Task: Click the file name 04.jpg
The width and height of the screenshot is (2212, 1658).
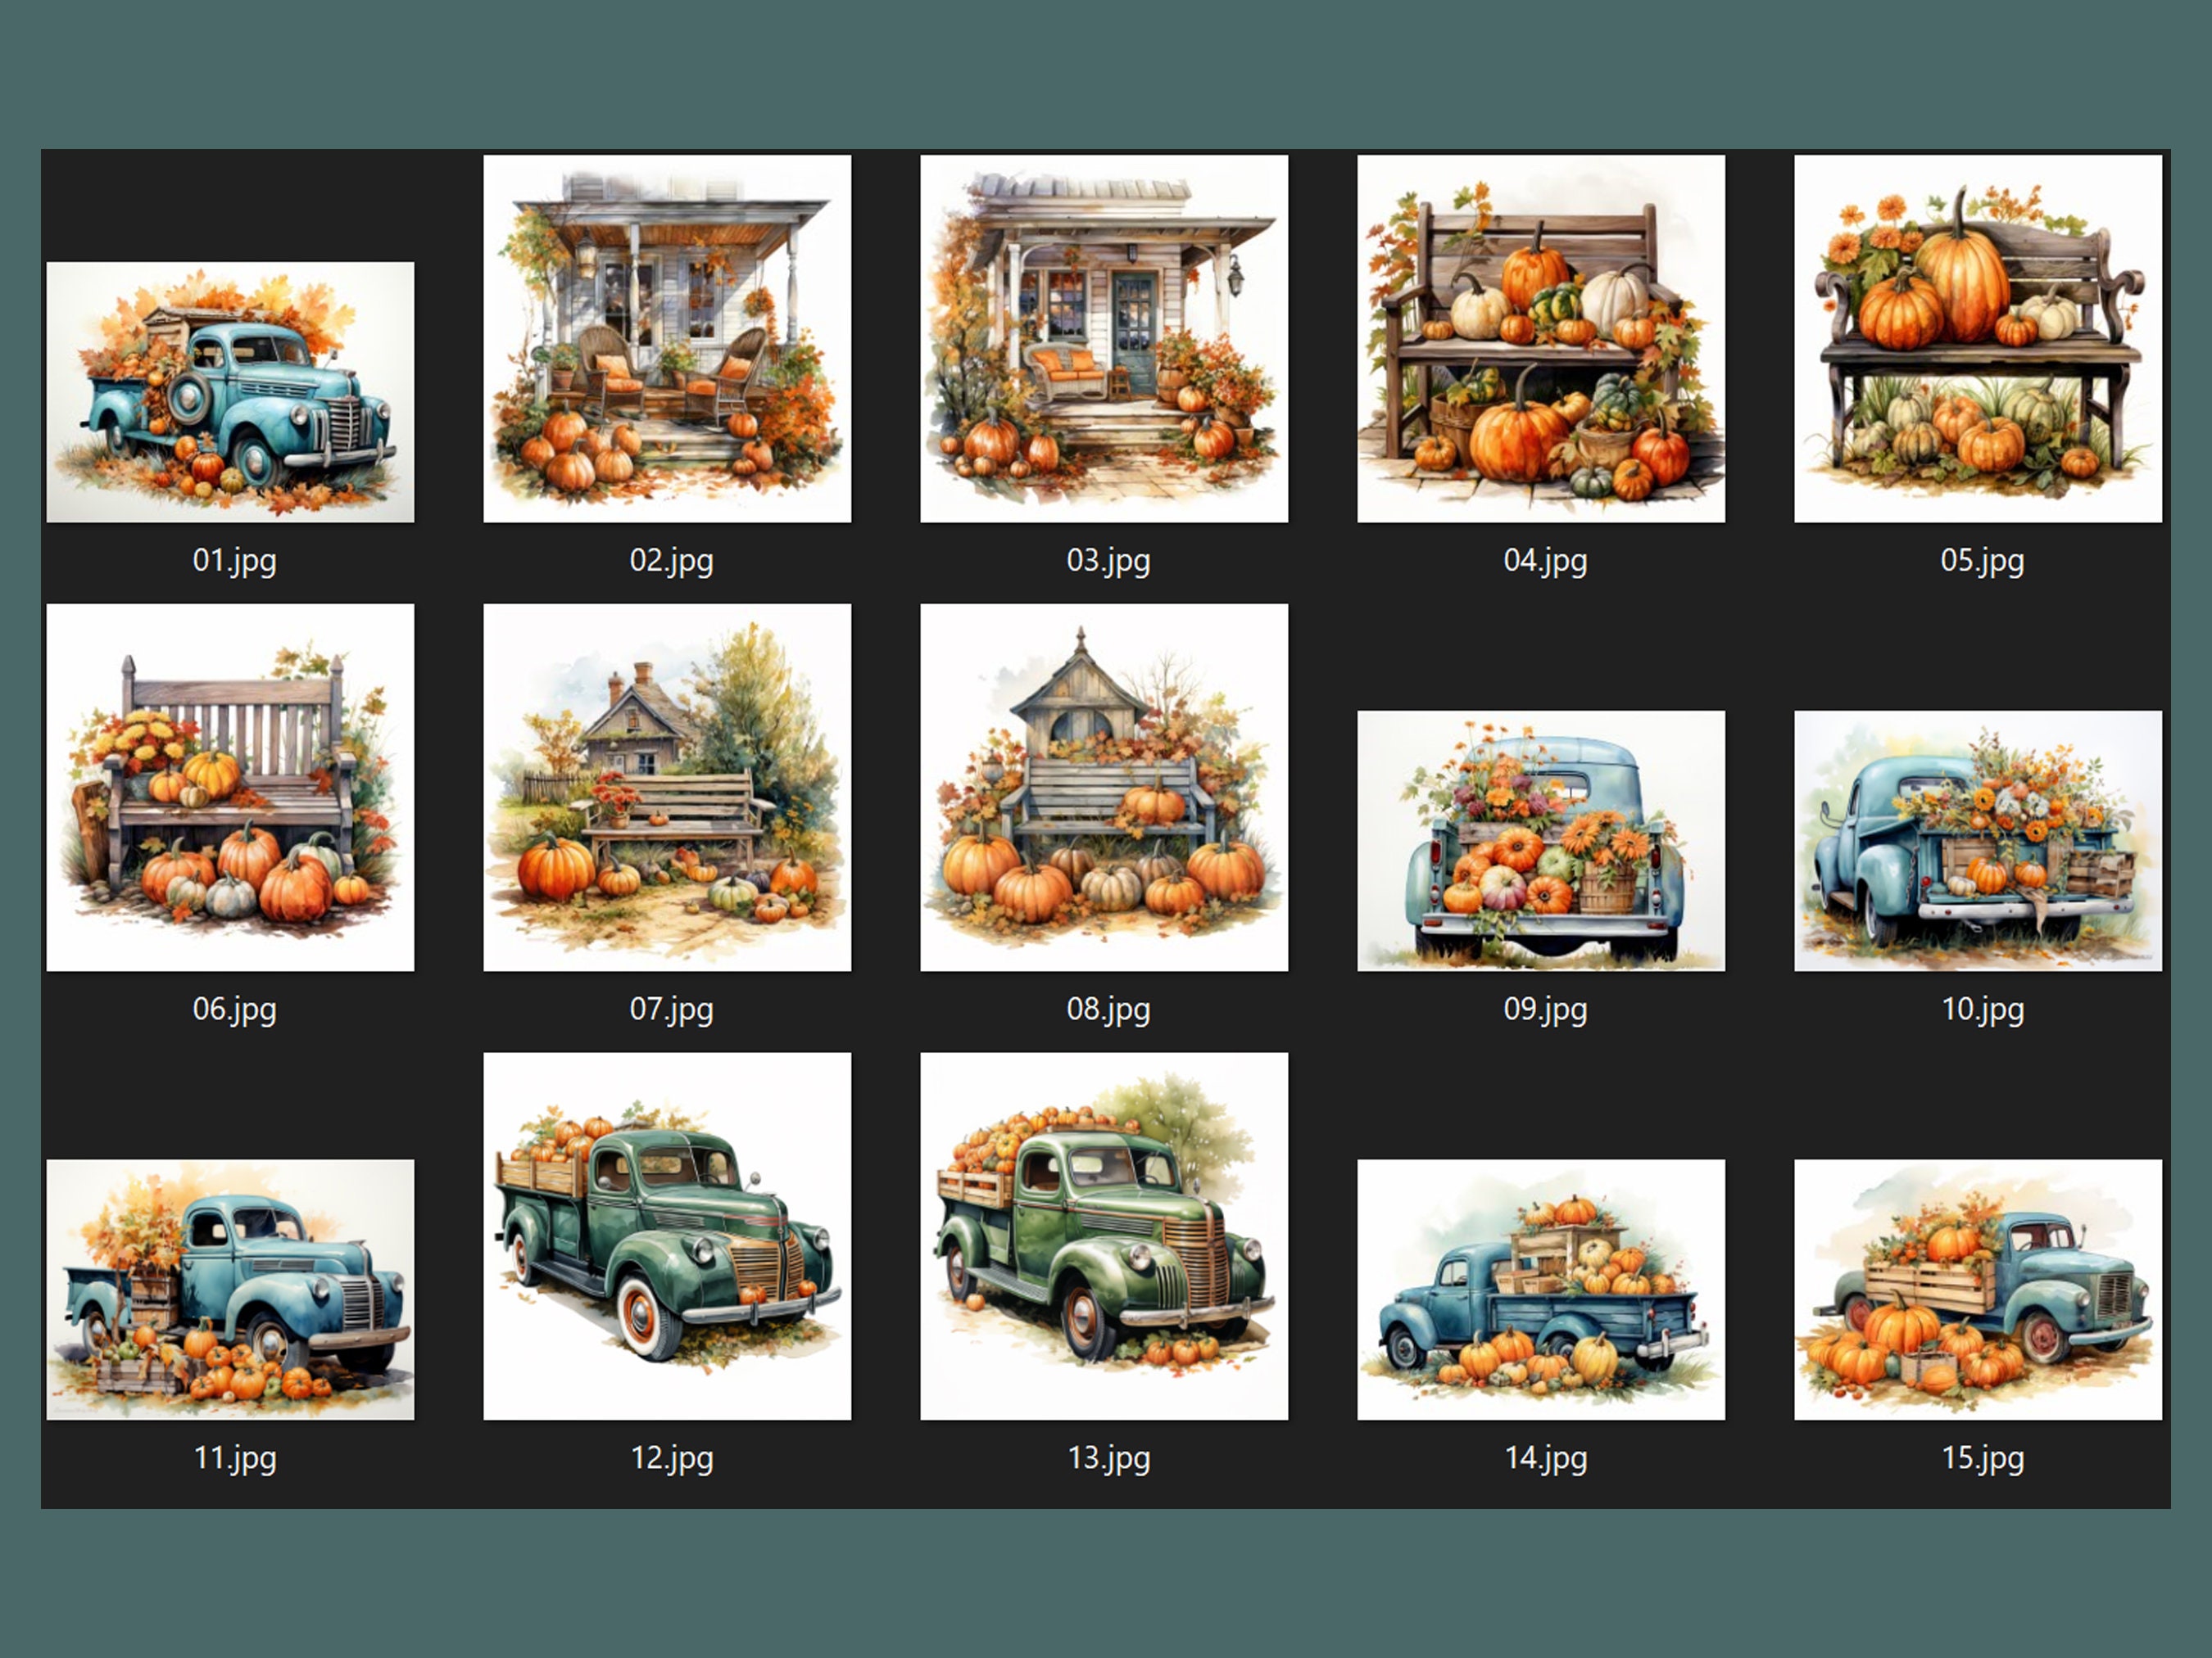Action: (1546, 561)
